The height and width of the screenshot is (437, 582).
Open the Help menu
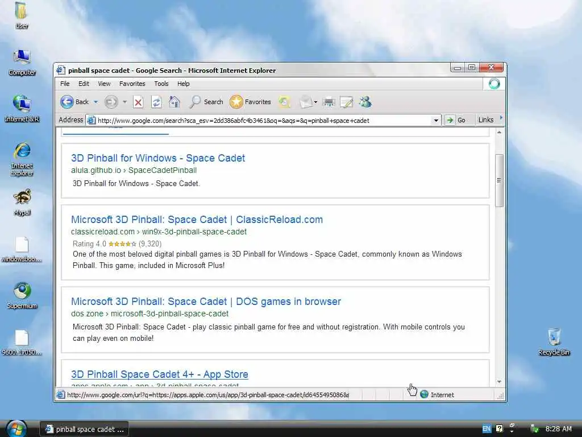(184, 84)
